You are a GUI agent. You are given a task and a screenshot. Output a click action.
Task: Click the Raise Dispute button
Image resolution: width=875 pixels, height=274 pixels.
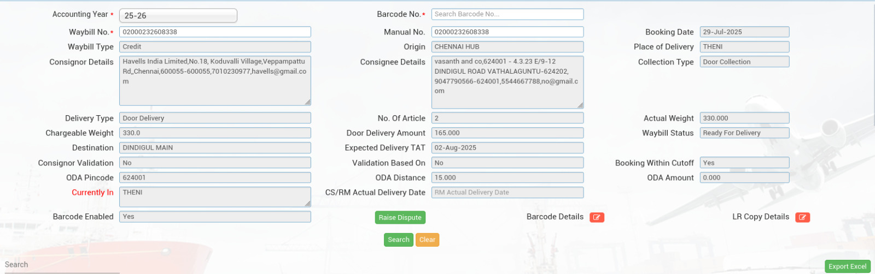(x=400, y=217)
